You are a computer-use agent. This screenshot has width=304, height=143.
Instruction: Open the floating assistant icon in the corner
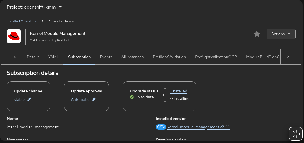click(x=296, y=134)
